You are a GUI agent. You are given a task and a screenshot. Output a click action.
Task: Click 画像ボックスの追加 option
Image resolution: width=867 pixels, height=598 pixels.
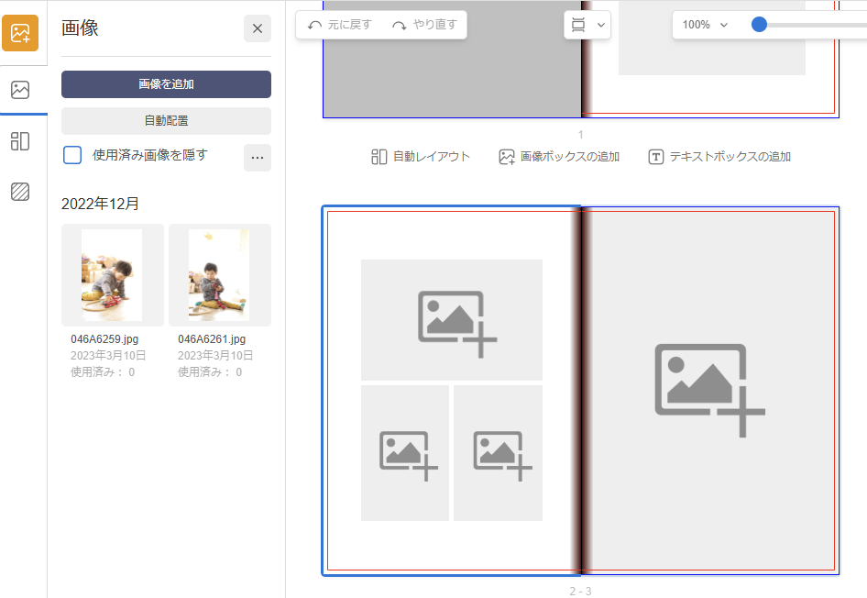[559, 157]
